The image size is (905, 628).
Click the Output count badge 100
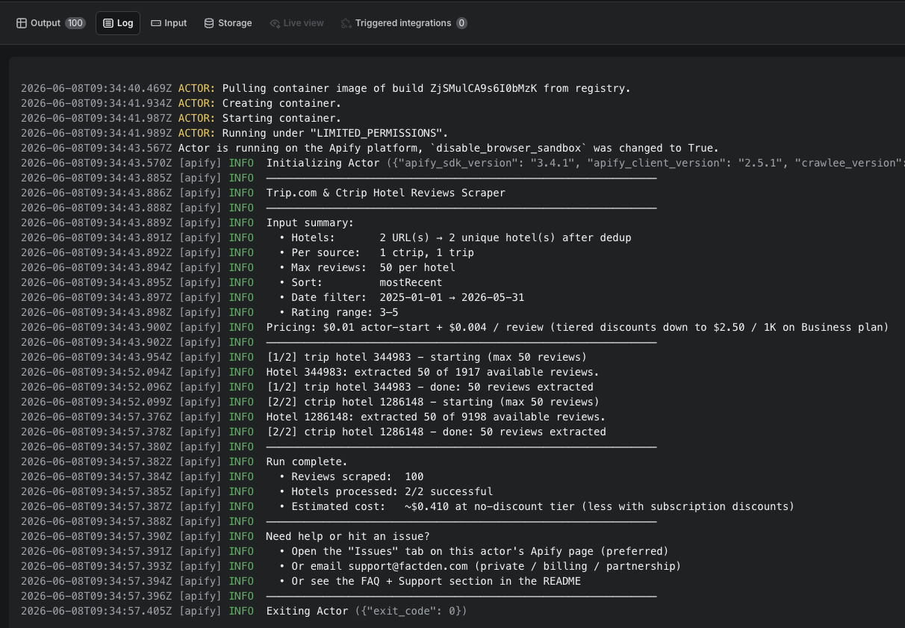point(75,23)
